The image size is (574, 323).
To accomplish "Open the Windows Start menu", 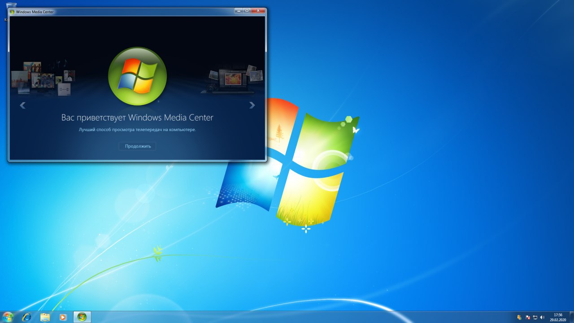I will click(x=8, y=317).
